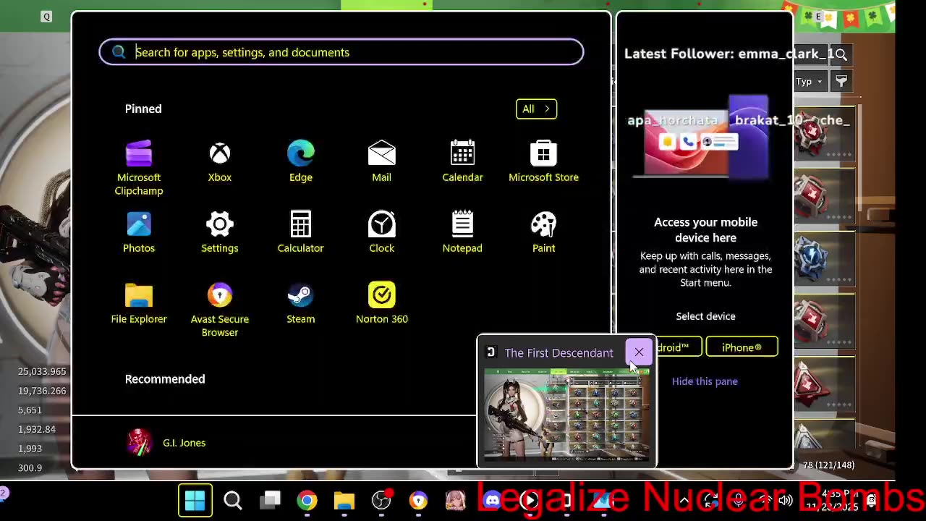Click the Hide this pane link
This screenshot has height=521, width=926.
pyautogui.click(x=705, y=381)
